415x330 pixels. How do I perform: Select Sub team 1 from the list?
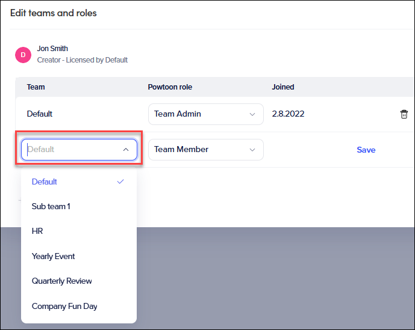tap(79, 206)
